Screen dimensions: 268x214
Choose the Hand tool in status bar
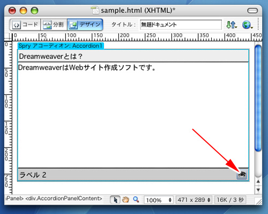pyautogui.click(x=125, y=200)
